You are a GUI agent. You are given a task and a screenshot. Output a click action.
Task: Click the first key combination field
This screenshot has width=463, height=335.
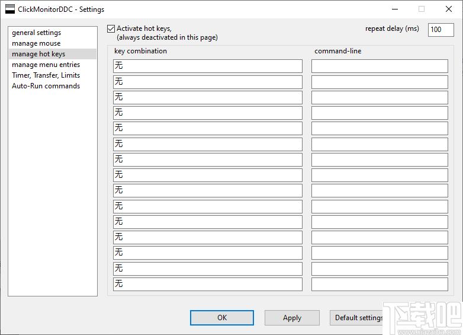click(208, 66)
